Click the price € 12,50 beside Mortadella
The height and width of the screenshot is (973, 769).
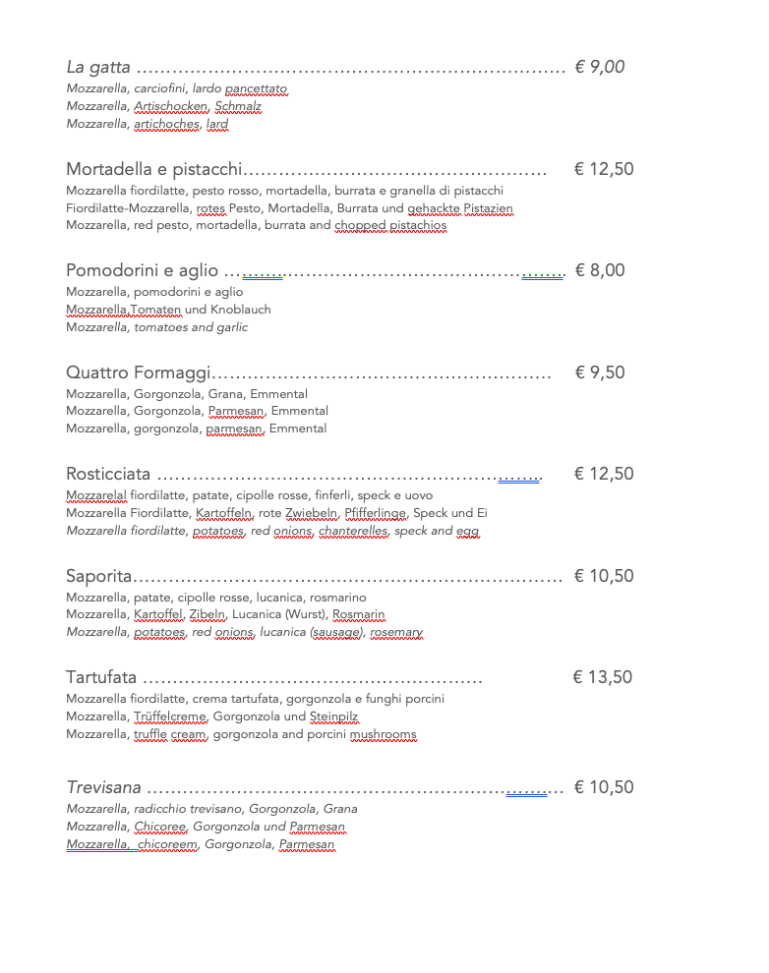[604, 169]
